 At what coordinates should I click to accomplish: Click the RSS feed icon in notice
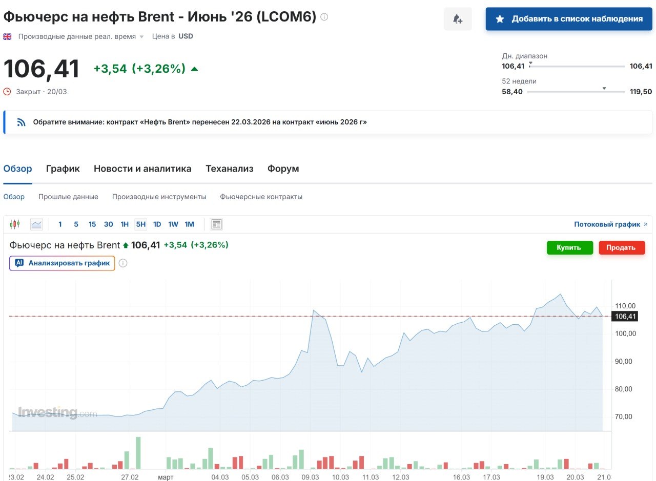tap(21, 122)
